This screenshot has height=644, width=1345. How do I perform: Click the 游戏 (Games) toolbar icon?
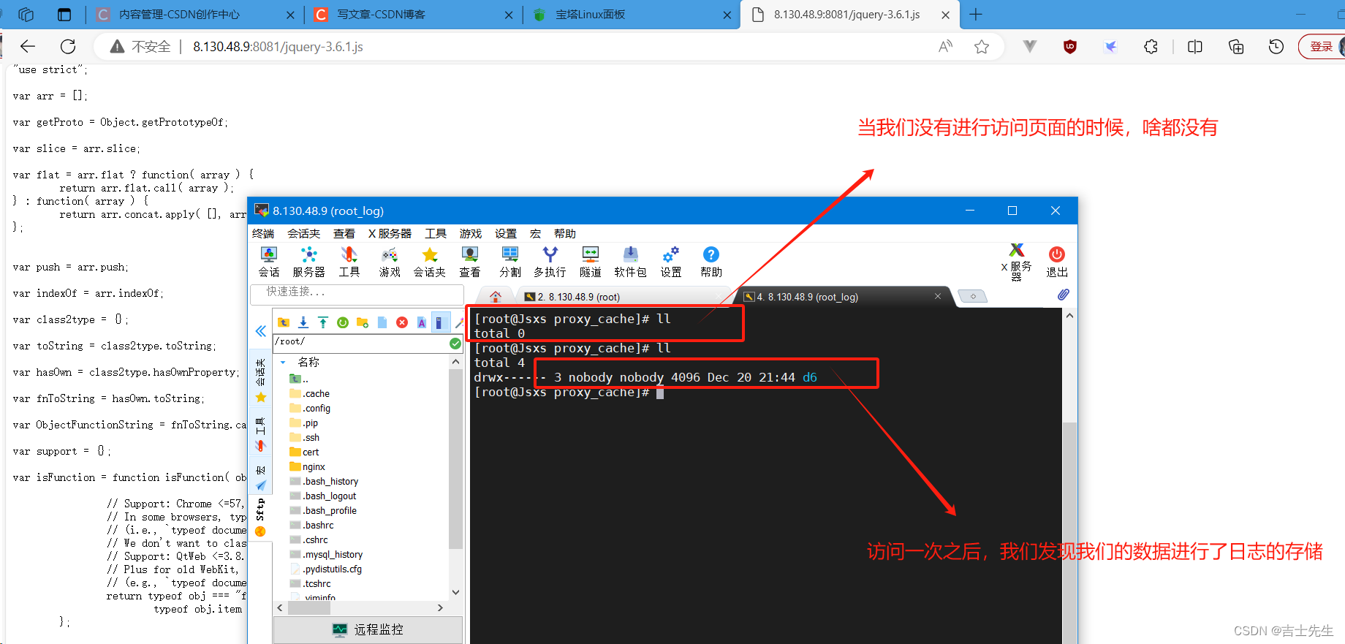coord(390,262)
